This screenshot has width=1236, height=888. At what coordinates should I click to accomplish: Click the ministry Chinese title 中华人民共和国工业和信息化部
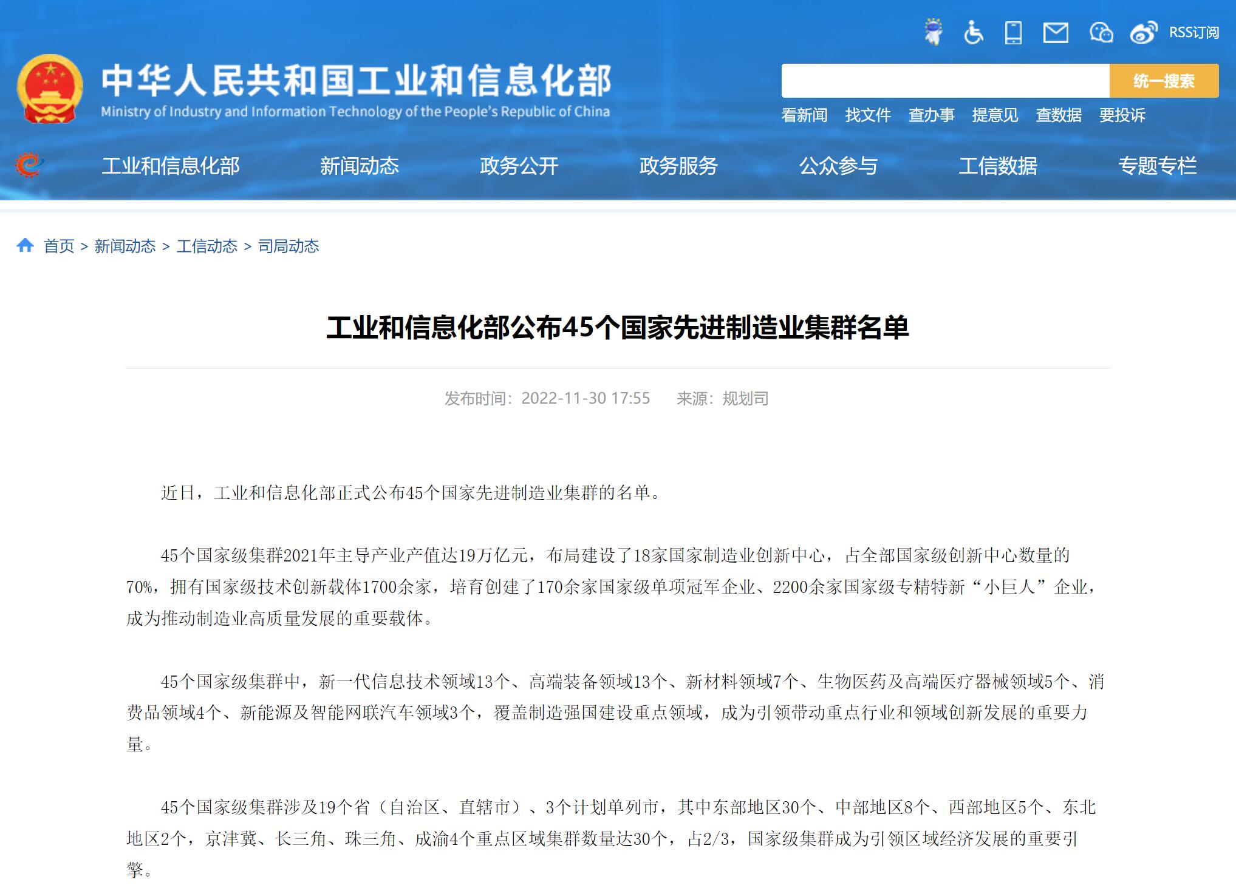(x=356, y=81)
